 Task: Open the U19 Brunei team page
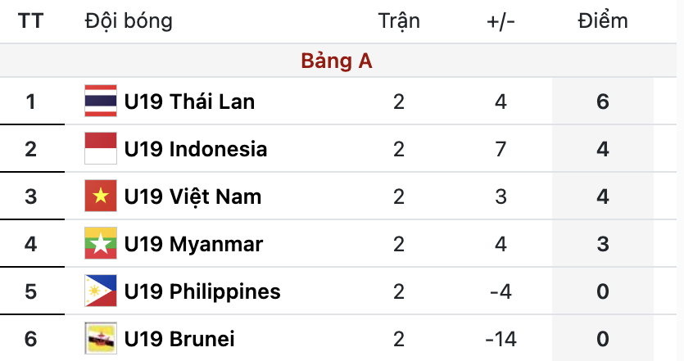click(x=179, y=338)
